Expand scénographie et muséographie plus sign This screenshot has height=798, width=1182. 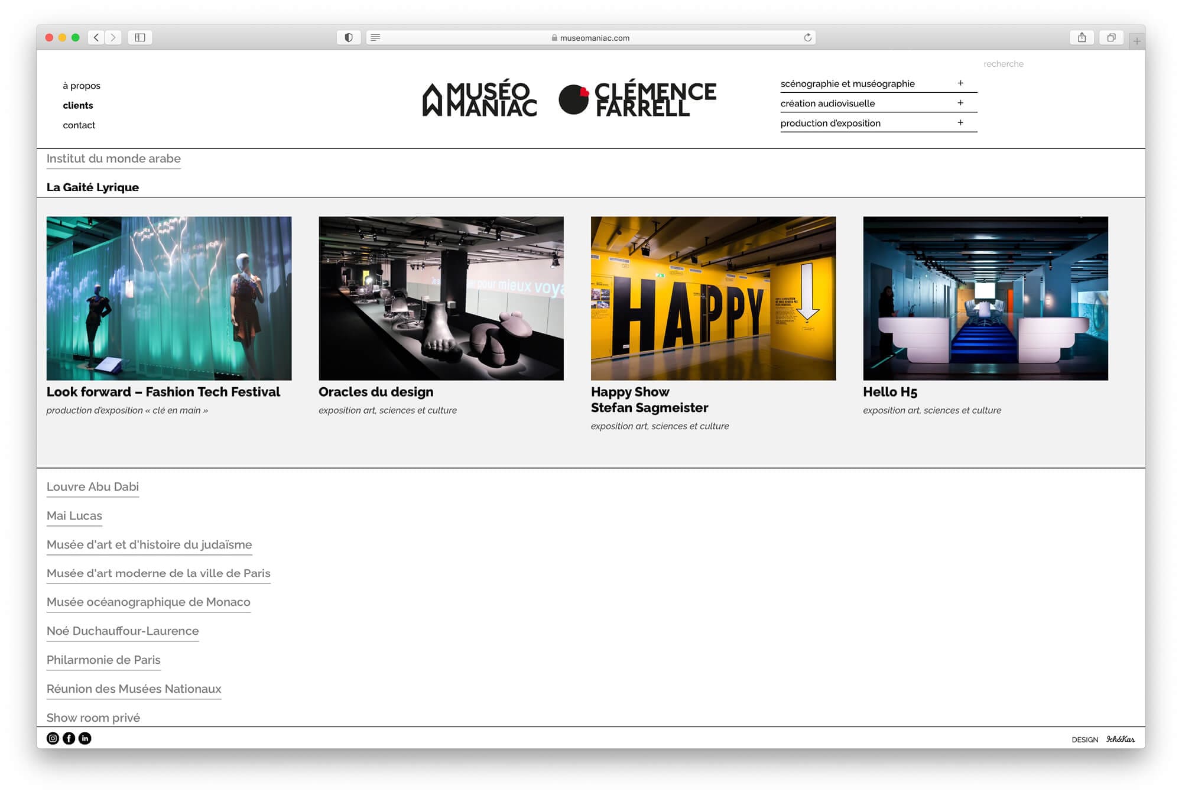pos(960,83)
